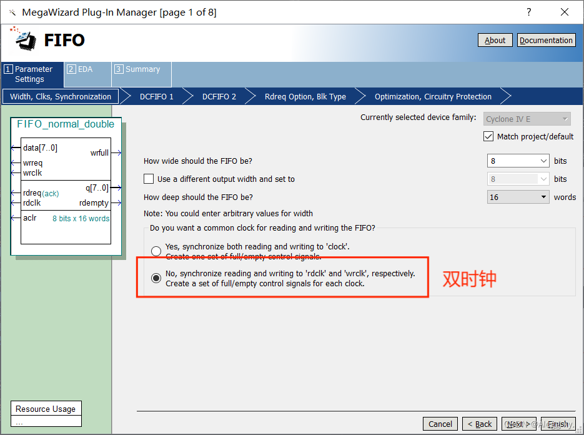Proceed with the Next button

click(519, 424)
